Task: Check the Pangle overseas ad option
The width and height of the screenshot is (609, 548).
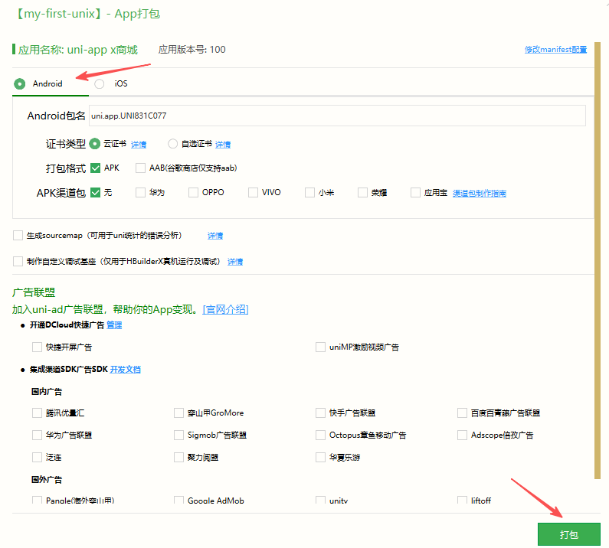Action: pos(37,501)
